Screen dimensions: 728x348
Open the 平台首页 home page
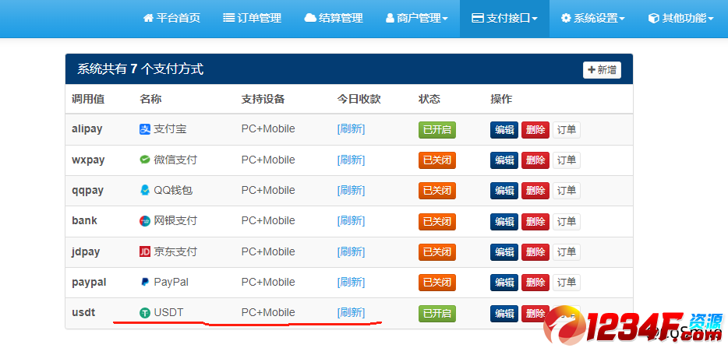(171, 18)
